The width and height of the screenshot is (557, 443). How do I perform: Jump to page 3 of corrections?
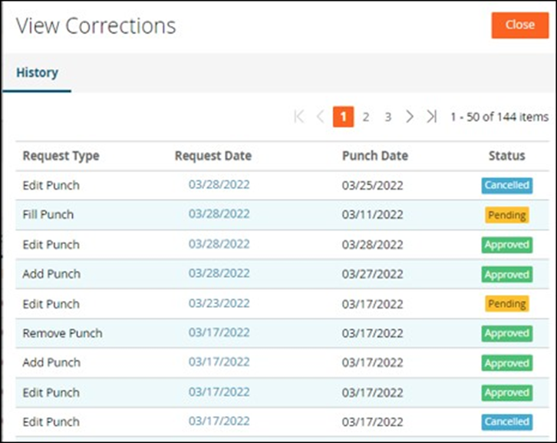pos(388,117)
